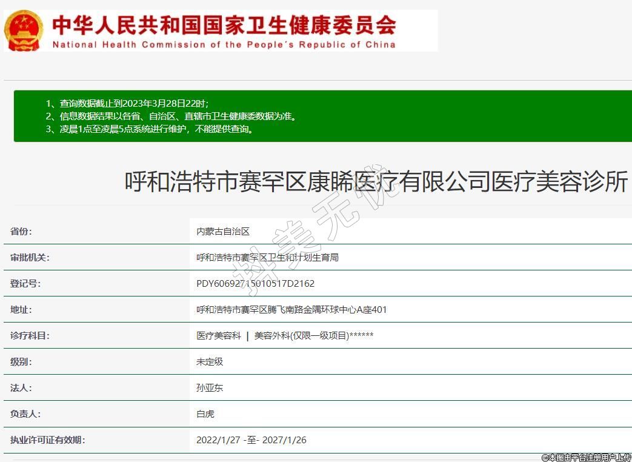632x462 pixels.
Task: Select the 审批机关 row label
Action: pyautogui.click(x=30, y=258)
